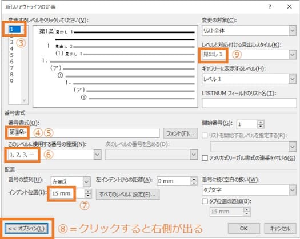Viewport: 300px width, 239px height.
Task: Select level 3 in level list
Action: pyautogui.click(x=12, y=42)
